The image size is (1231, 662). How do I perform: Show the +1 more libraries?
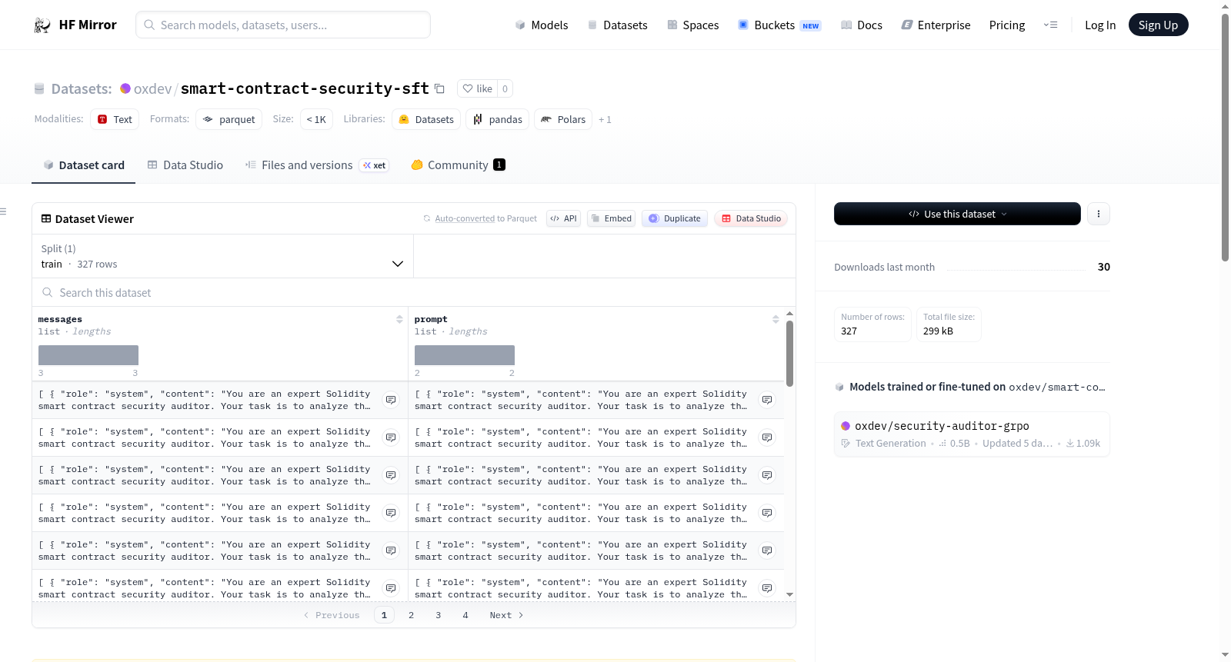click(x=605, y=119)
